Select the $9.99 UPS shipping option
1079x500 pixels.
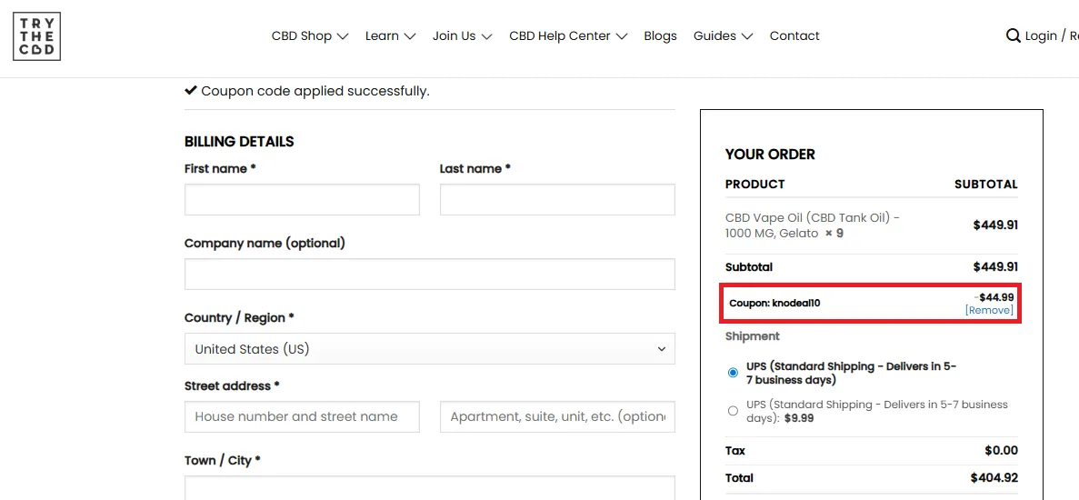click(x=733, y=411)
